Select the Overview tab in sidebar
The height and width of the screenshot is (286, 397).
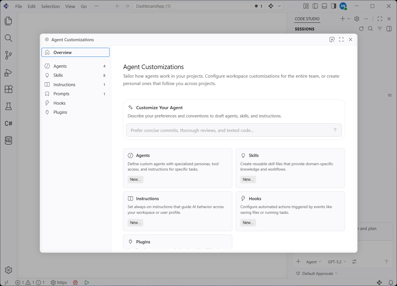(x=76, y=52)
